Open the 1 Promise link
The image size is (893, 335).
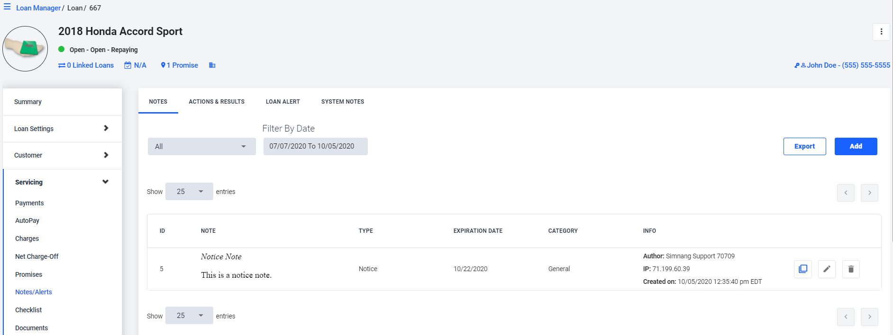[x=179, y=65]
